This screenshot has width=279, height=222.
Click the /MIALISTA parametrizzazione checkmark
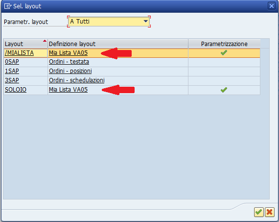click(x=224, y=53)
